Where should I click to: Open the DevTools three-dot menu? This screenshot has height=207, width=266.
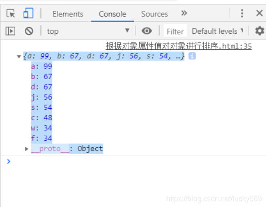(x=242, y=13)
